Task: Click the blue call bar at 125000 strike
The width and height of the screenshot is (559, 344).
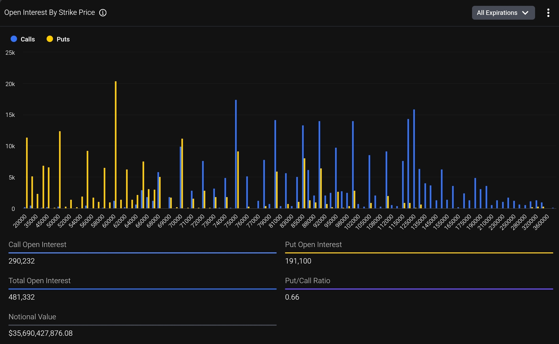Action: tap(414, 159)
